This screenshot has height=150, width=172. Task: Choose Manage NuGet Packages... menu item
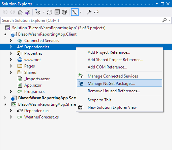119,83
